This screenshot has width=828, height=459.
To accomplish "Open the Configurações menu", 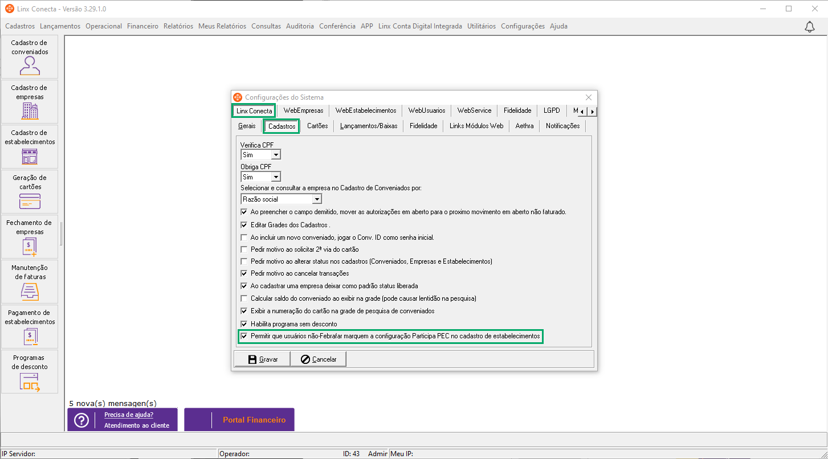I will point(523,26).
